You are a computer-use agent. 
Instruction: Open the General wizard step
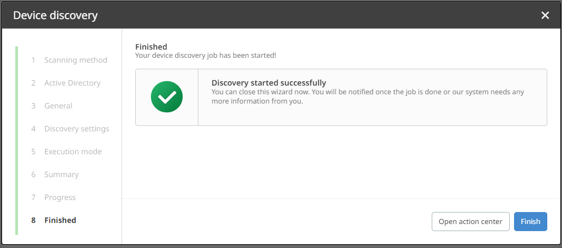58,106
